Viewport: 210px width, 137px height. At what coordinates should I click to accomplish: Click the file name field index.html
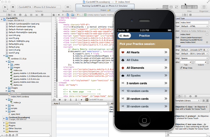[x=194, y=23]
